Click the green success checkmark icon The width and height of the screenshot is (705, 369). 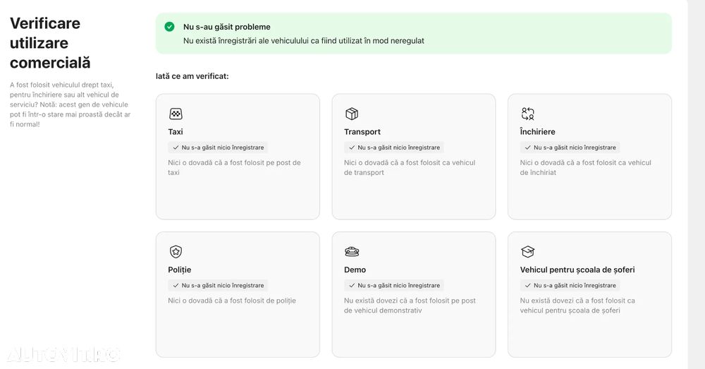(x=169, y=27)
